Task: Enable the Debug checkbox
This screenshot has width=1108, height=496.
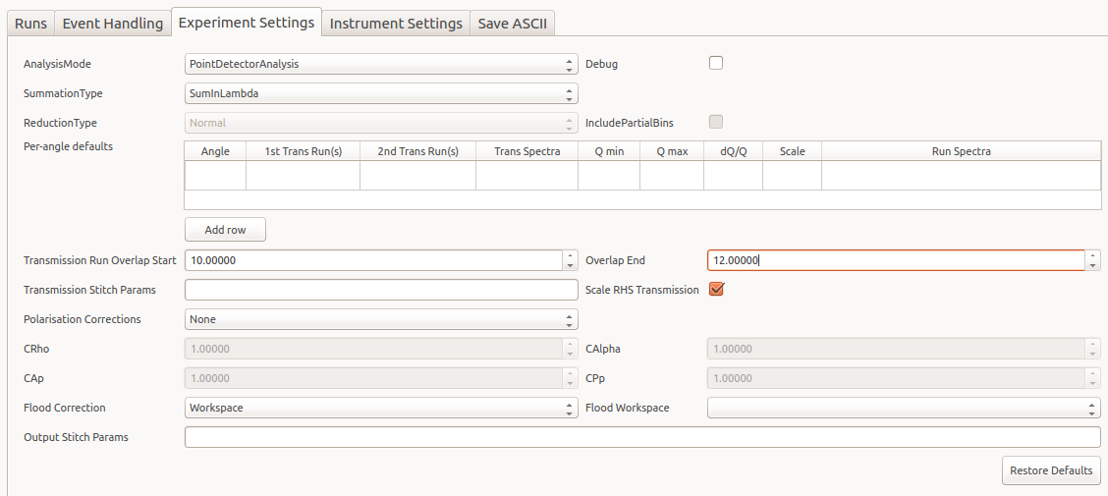Action: tap(716, 63)
